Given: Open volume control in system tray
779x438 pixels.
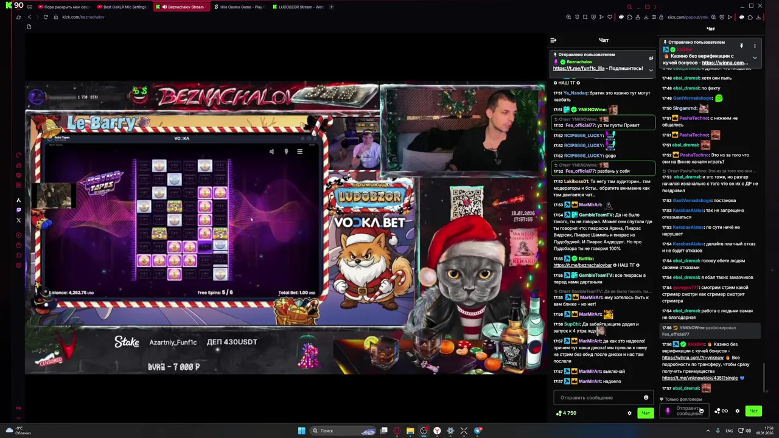Looking at the screenshot, I should pyautogui.click(x=748, y=431).
